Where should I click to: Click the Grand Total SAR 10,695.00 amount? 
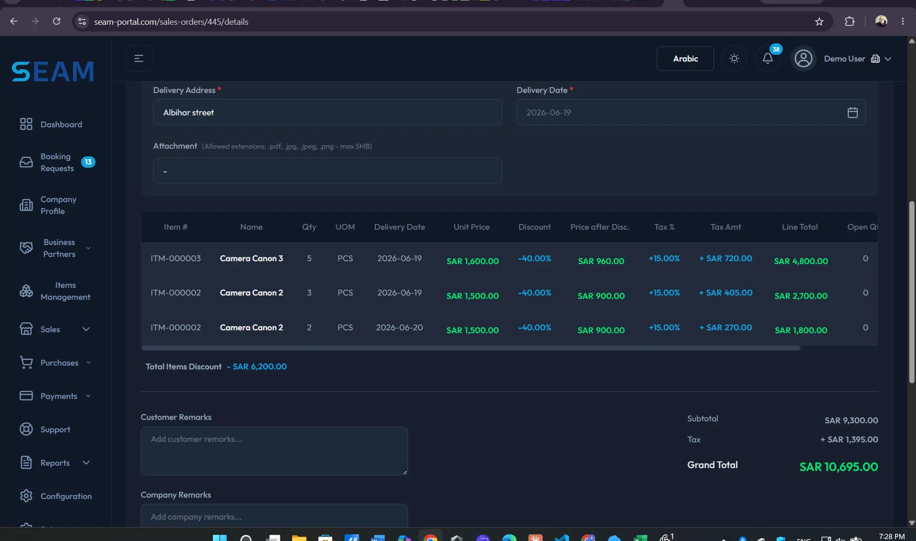(839, 467)
